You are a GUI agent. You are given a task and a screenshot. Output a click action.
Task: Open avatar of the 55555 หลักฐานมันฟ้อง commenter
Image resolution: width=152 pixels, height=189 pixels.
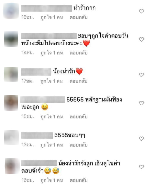pyautogui.click(x=11, y=103)
